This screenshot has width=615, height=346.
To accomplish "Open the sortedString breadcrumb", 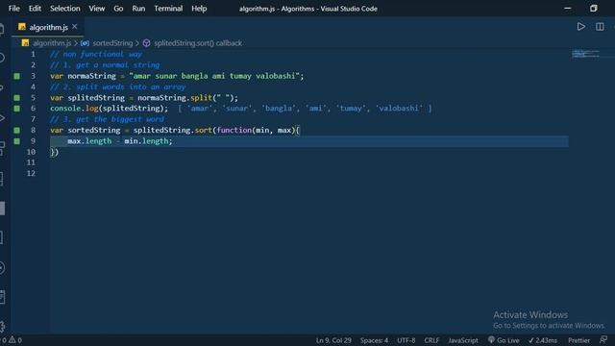I will pyautogui.click(x=112, y=43).
